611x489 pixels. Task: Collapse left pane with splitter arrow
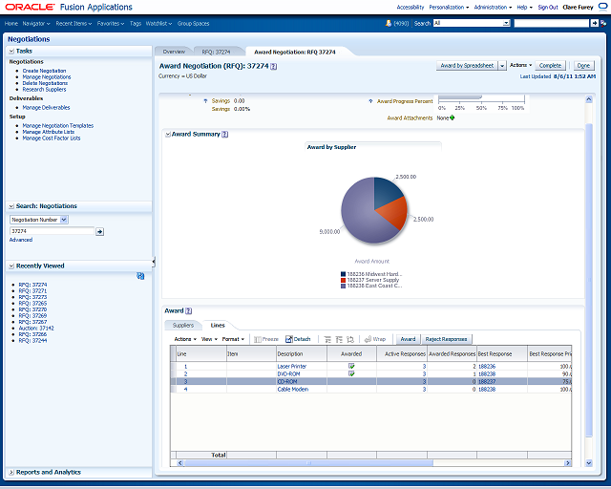[x=154, y=262]
